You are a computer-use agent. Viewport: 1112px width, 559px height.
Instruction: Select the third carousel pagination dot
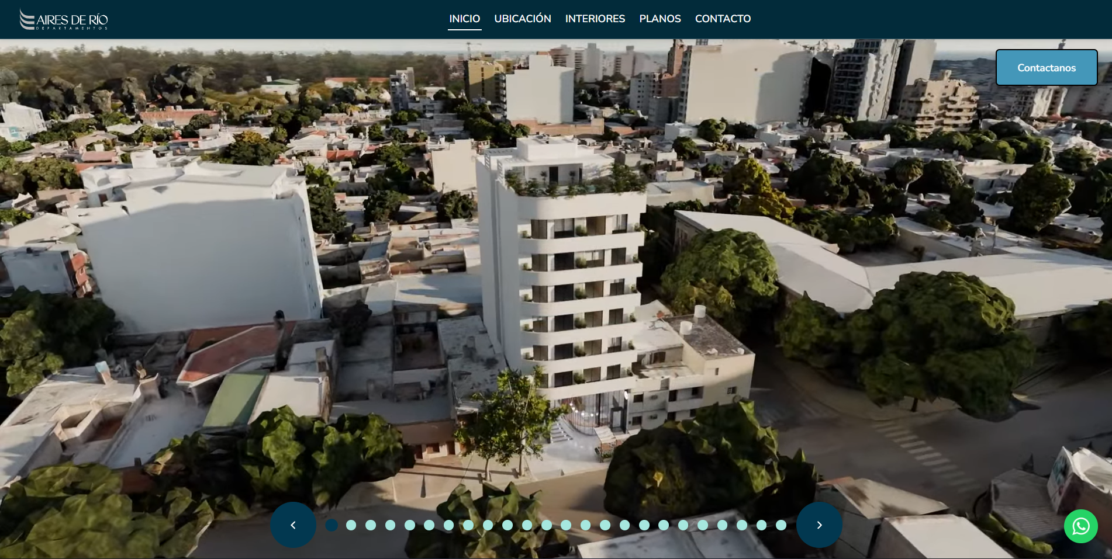[371, 525]
